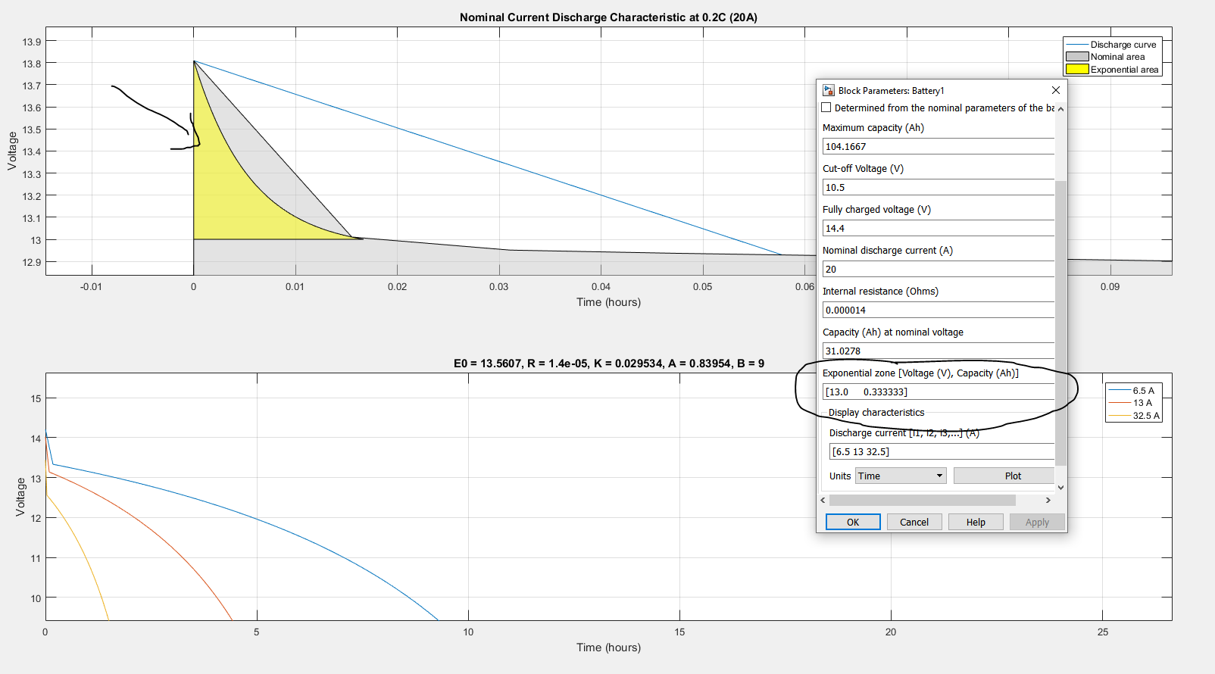
Task: Click the Exponential zone input field
Action: pyautogui.click(x=939, y=392)
